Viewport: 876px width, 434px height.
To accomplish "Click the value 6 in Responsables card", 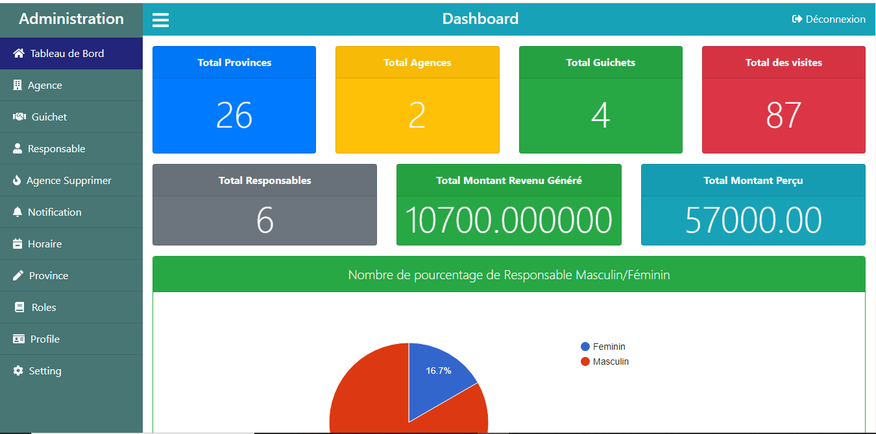I will [265, 220].
